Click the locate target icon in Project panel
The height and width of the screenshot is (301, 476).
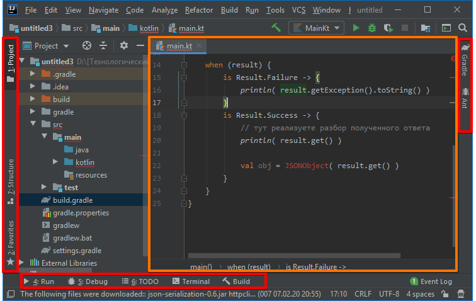point(87,45)
